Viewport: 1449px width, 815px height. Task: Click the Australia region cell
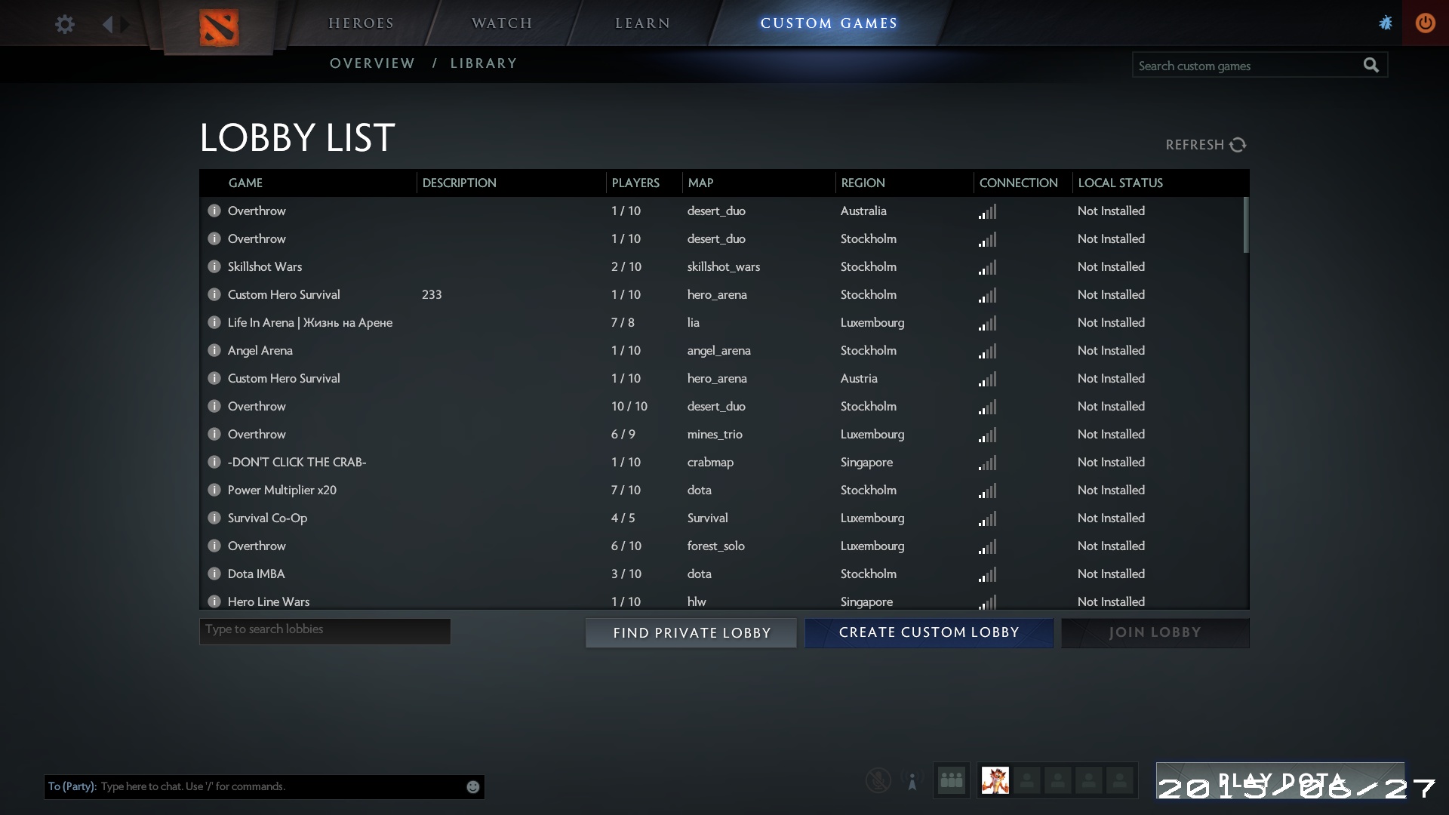(863, 211)
